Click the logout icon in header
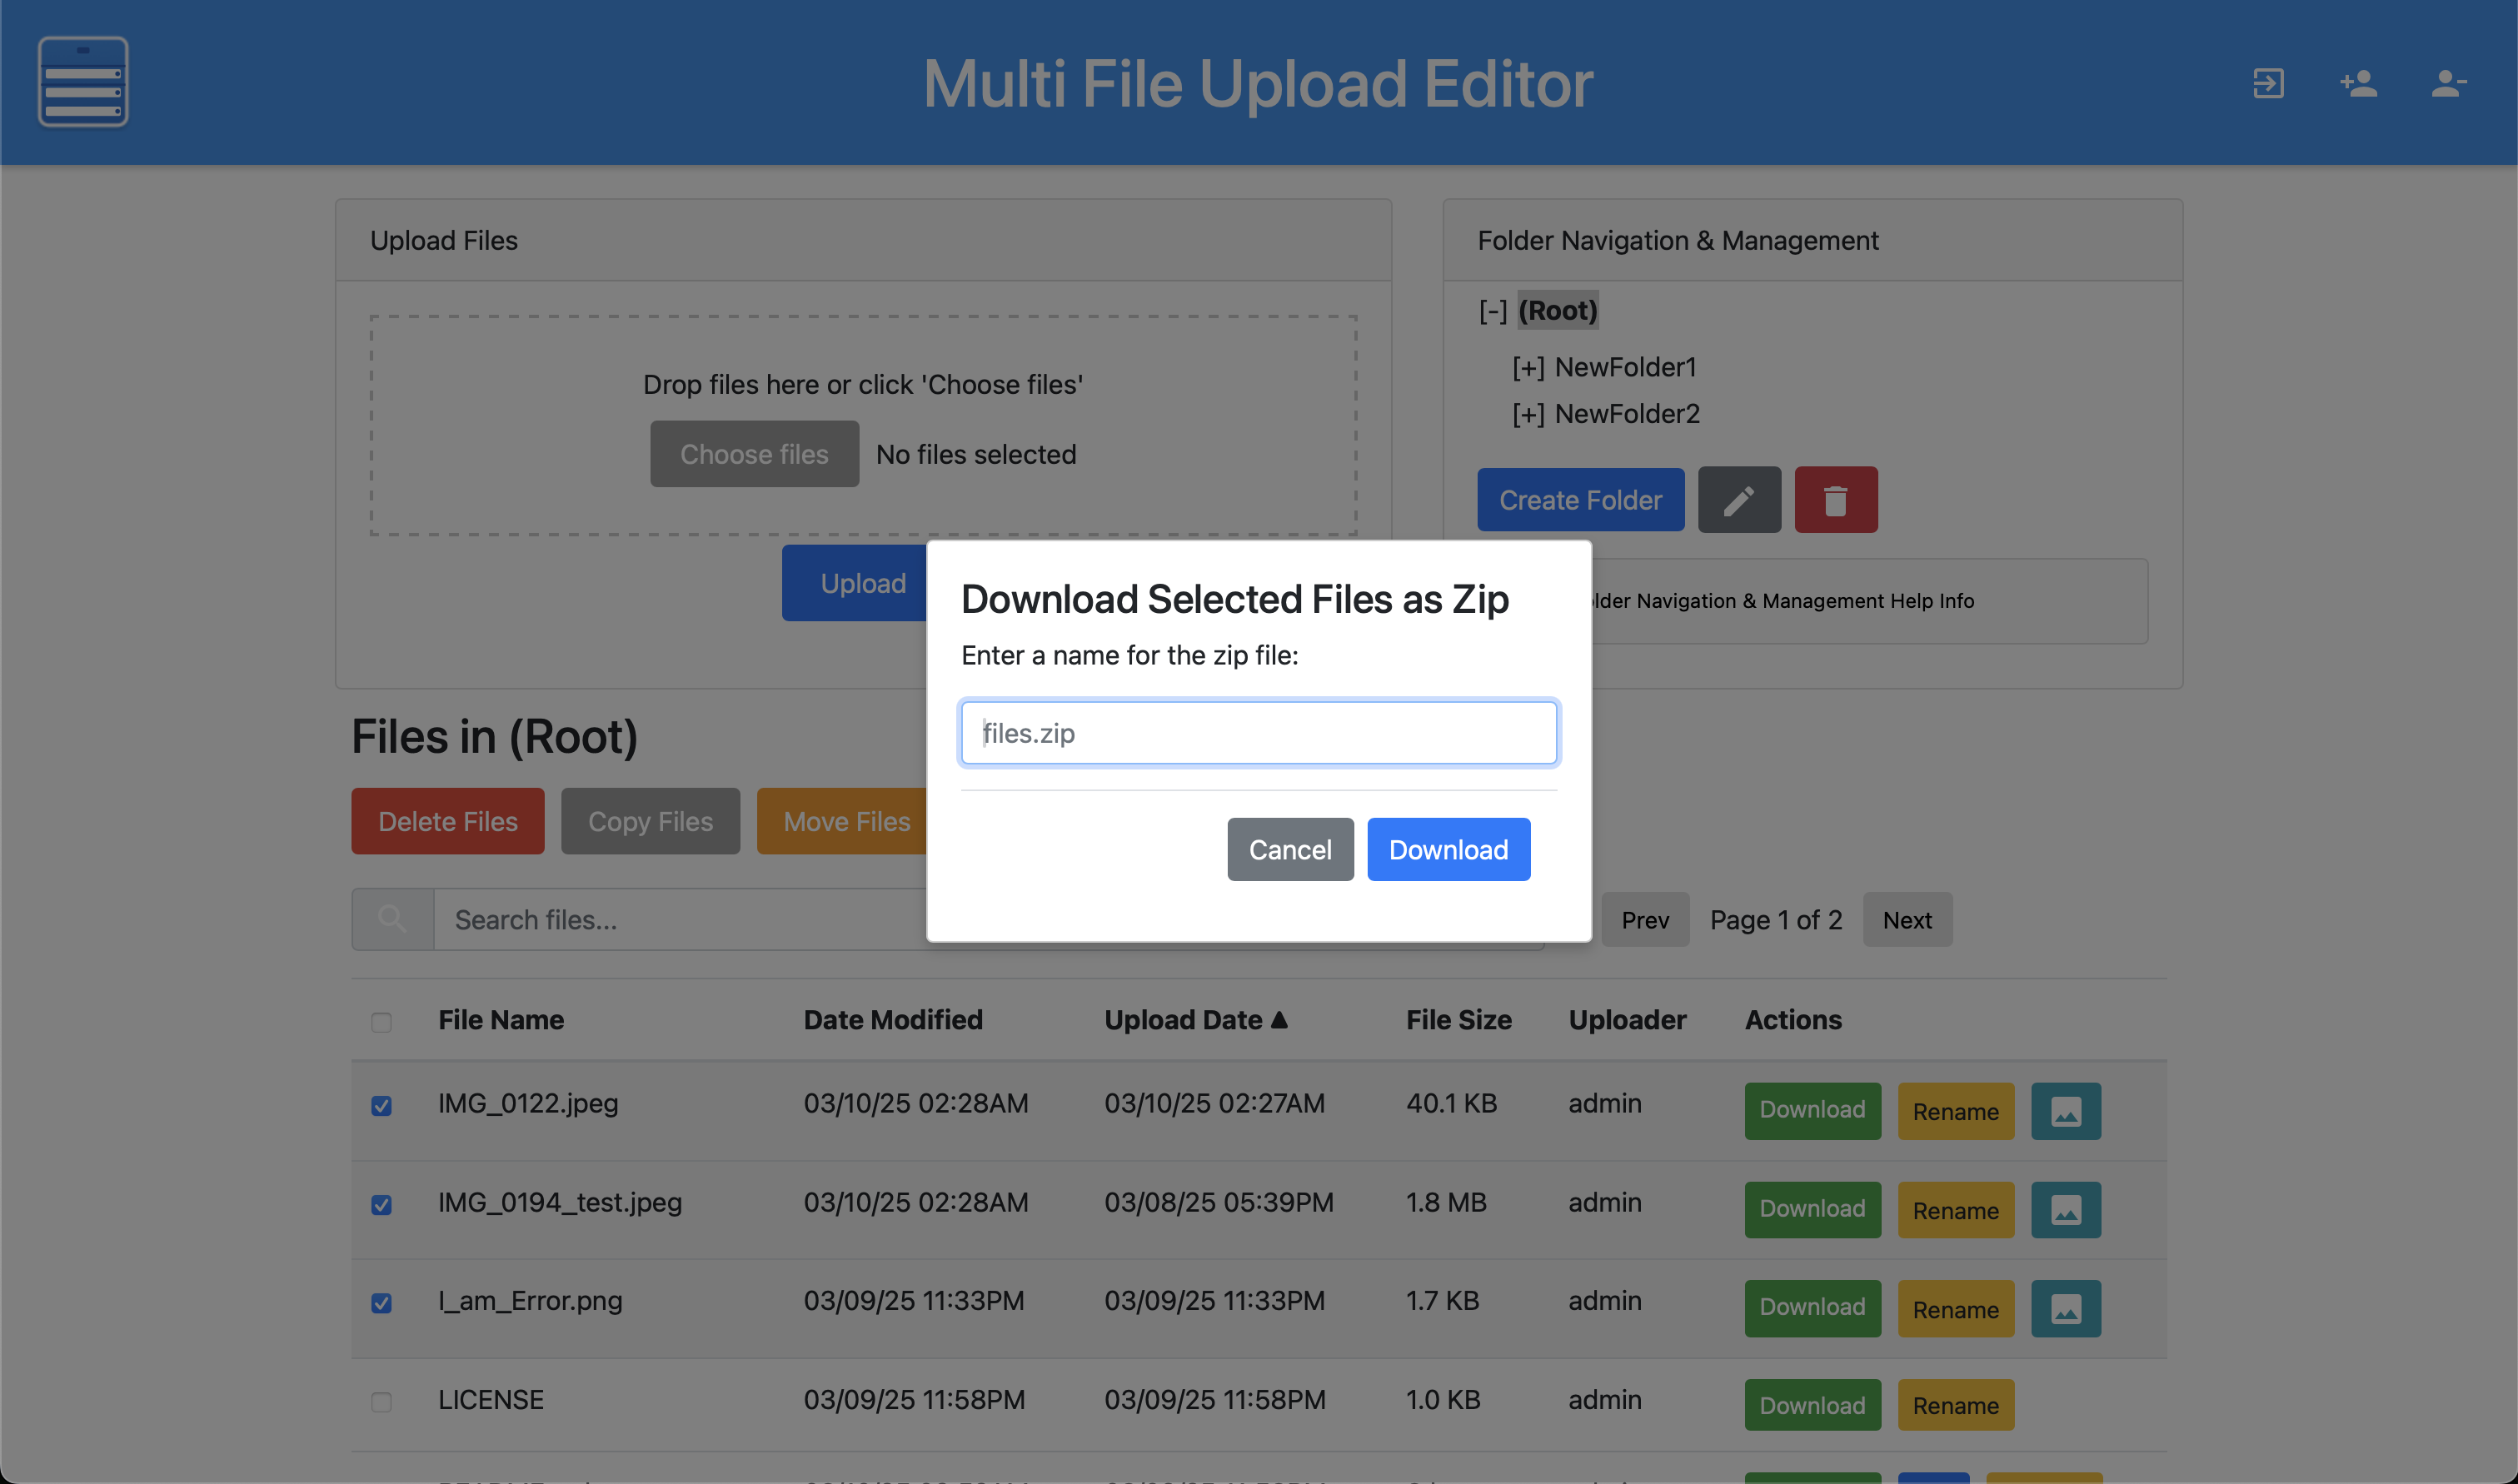The width and height of the screenshot is (2518, 1484). click(x=2267, y=83)
